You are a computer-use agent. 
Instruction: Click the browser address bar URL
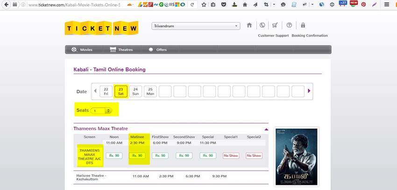[x=74, y=5]
